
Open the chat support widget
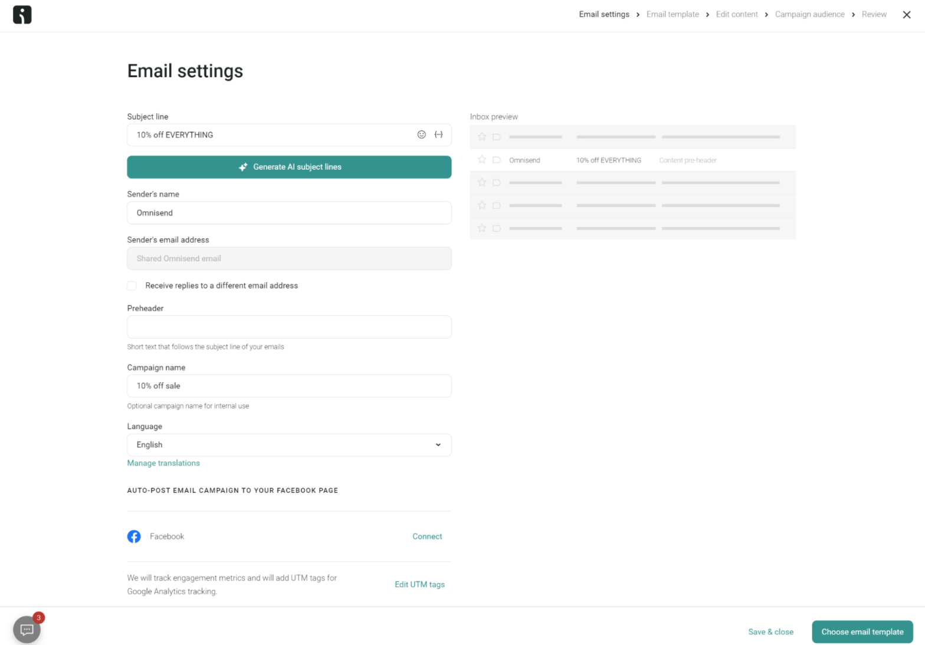coord(27,629)
